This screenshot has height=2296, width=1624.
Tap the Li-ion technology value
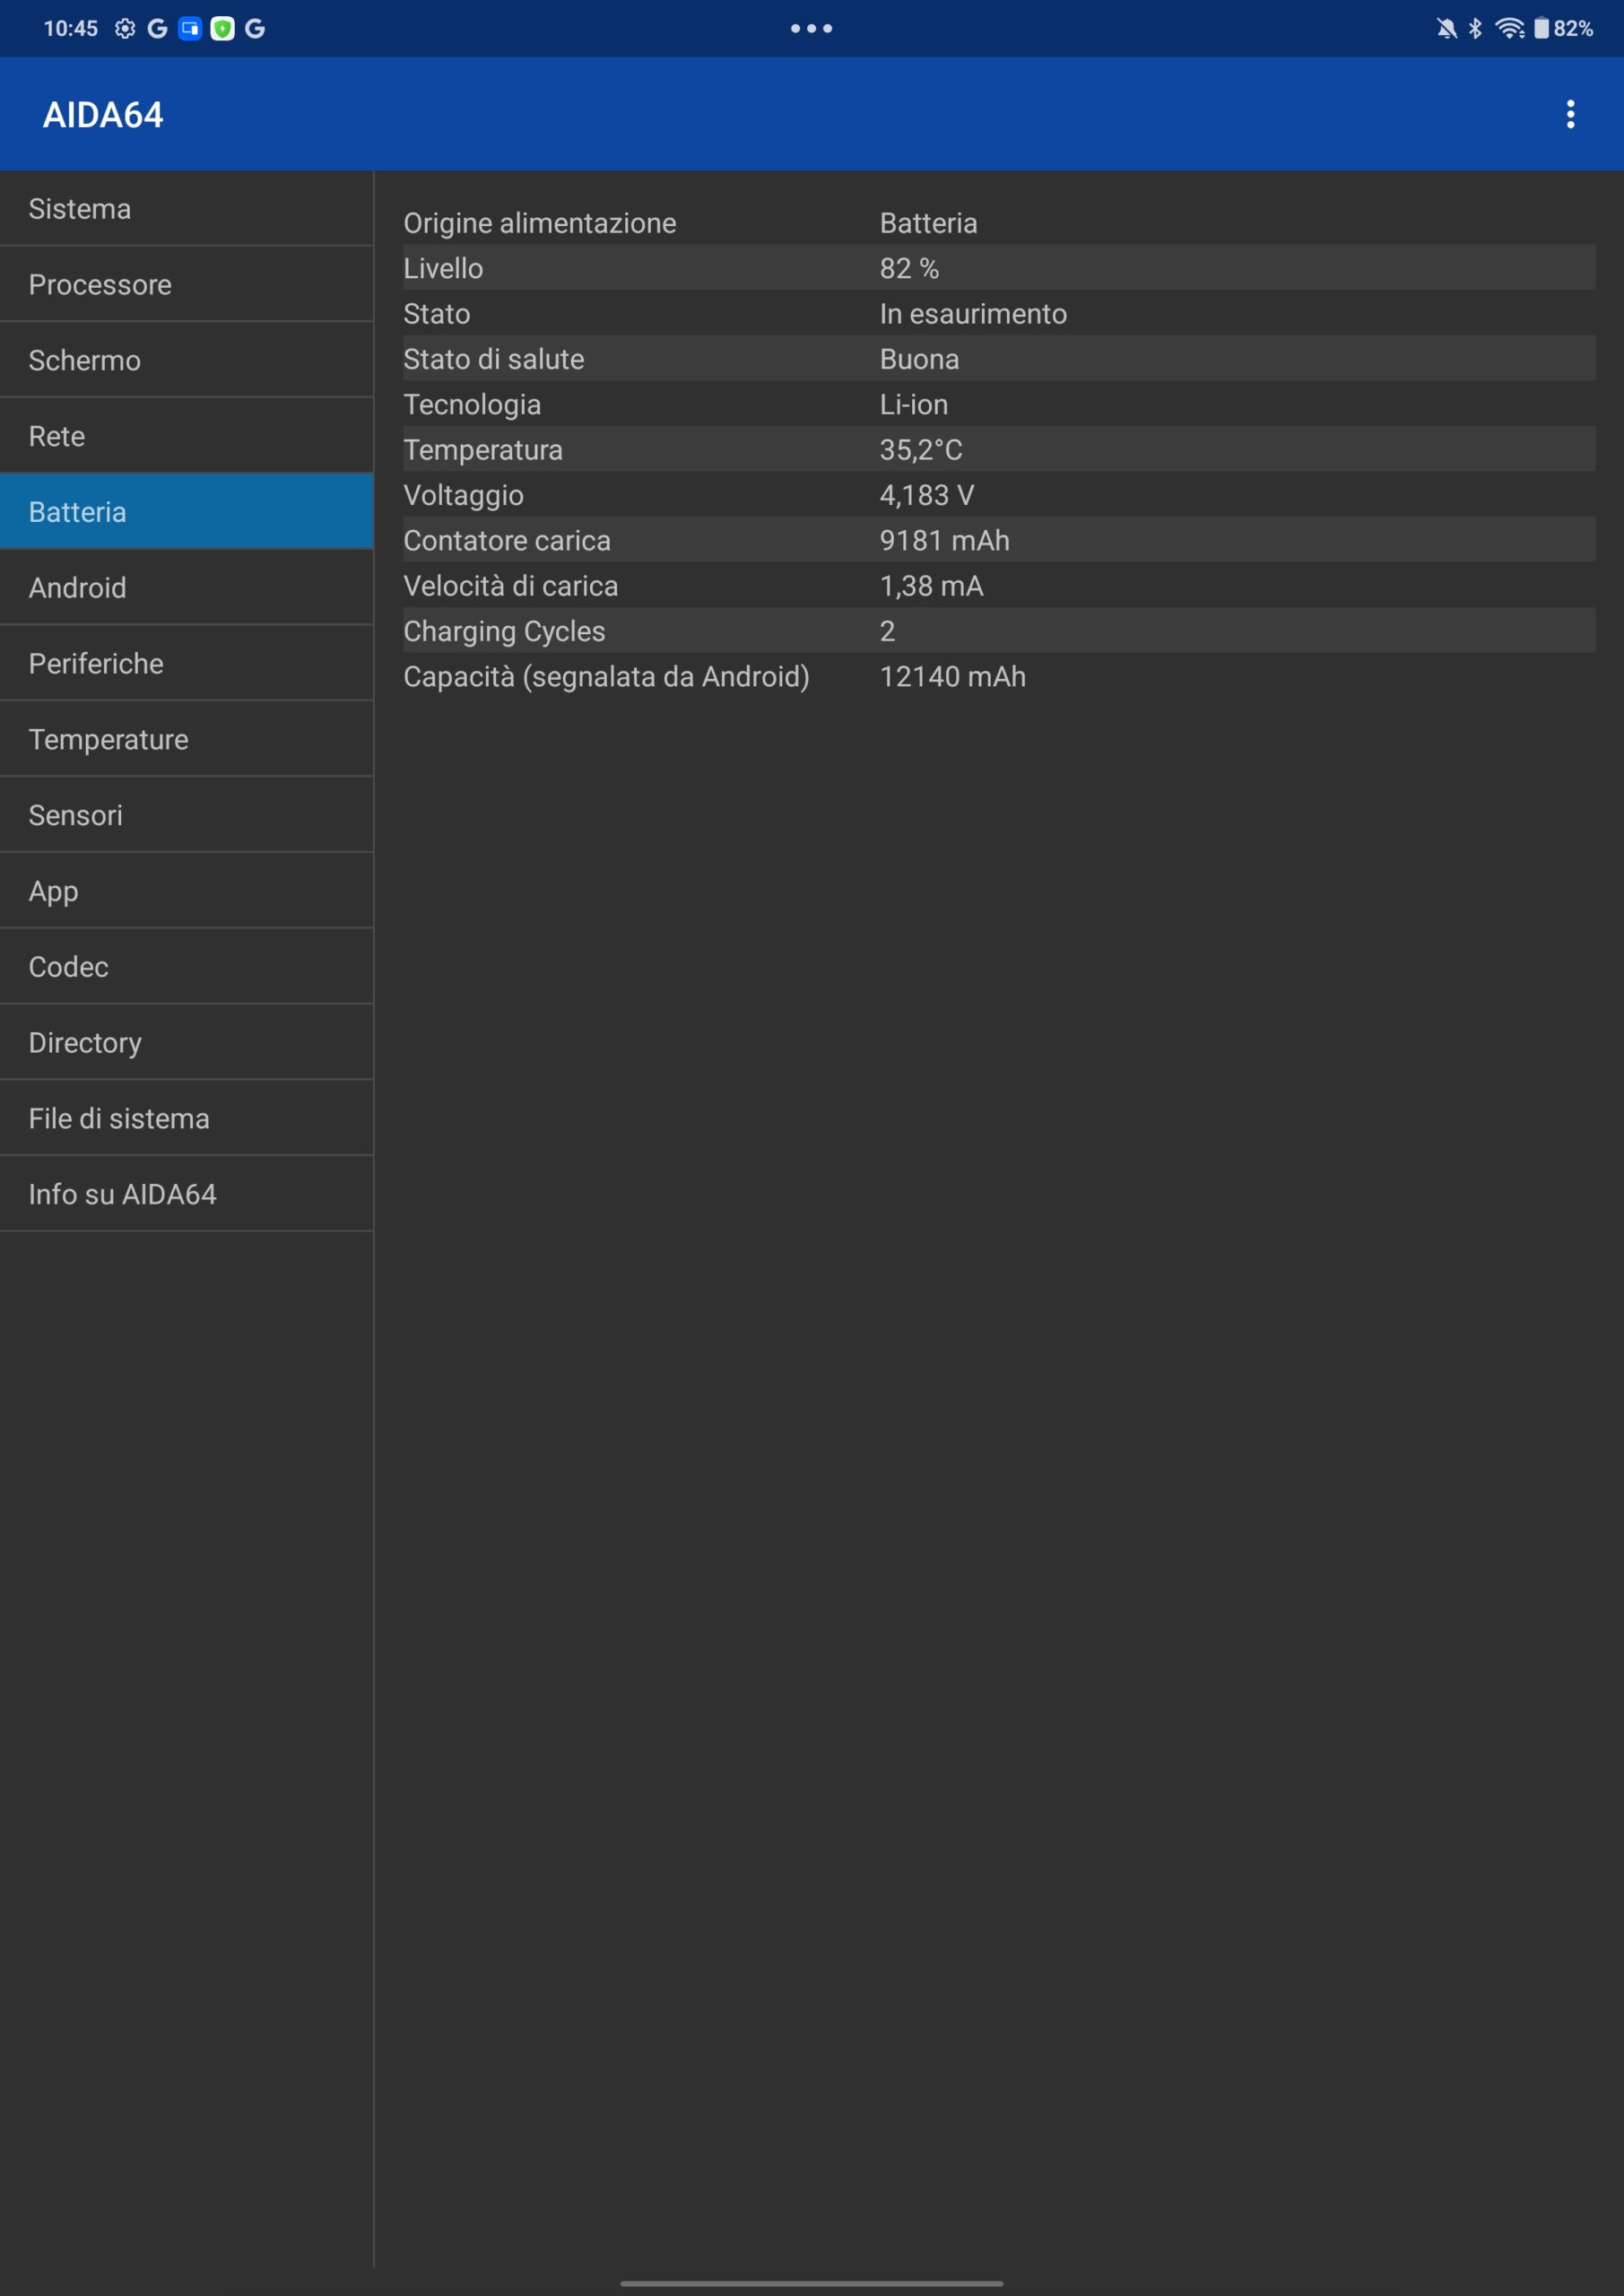coord(914,404)
